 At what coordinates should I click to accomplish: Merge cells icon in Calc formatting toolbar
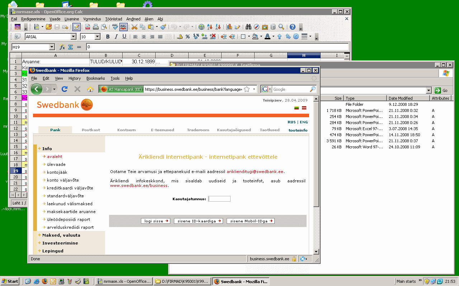(x=169, y=36)
